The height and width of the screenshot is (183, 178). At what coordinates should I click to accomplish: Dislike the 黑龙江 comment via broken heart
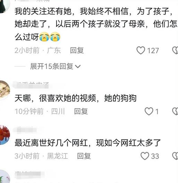(x=175, y=156)
